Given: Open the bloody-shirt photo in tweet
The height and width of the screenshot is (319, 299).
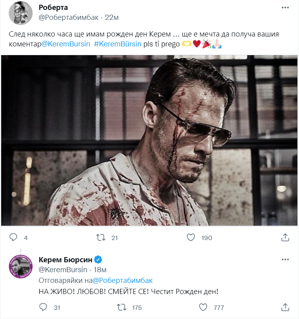Looking at the screenshot, I should (x=149, y=140).
